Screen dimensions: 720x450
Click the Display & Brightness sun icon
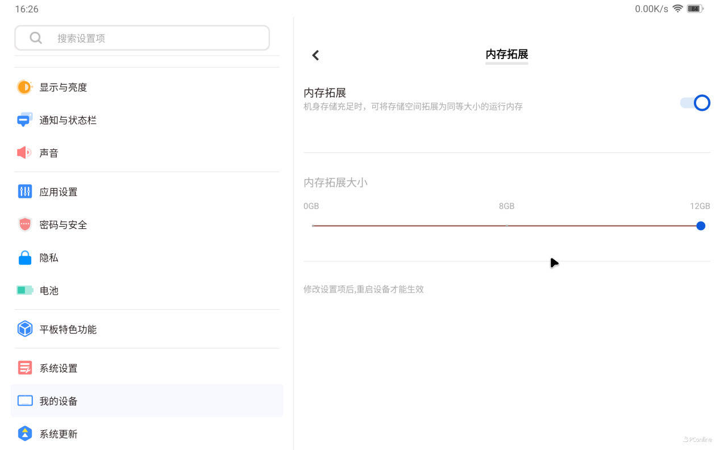(24, 87)
